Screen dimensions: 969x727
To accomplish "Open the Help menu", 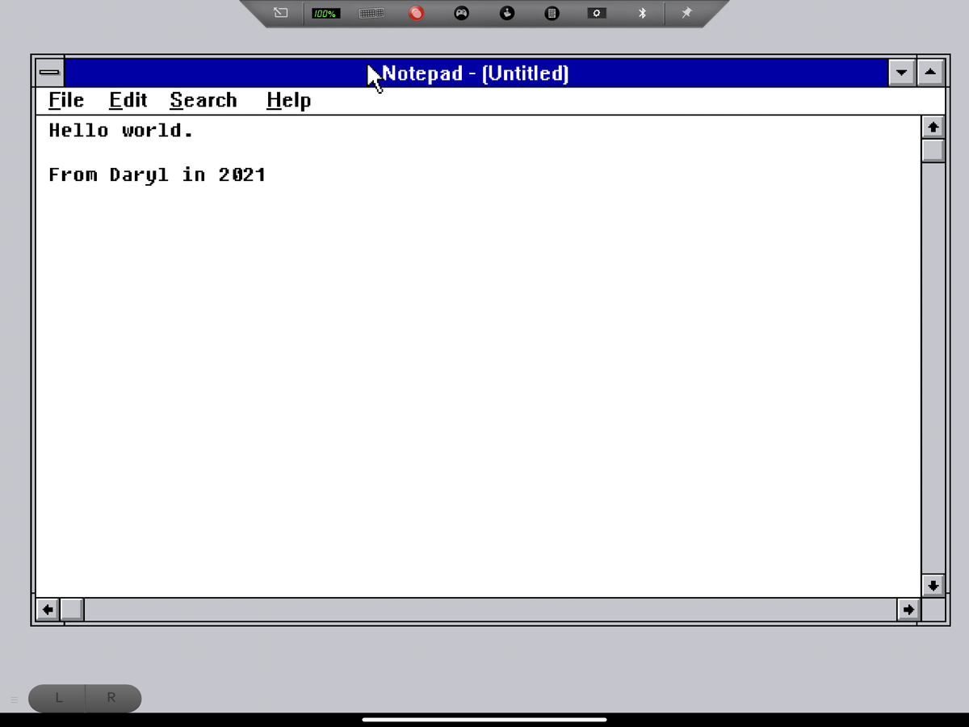I will (x=288, y=99).
